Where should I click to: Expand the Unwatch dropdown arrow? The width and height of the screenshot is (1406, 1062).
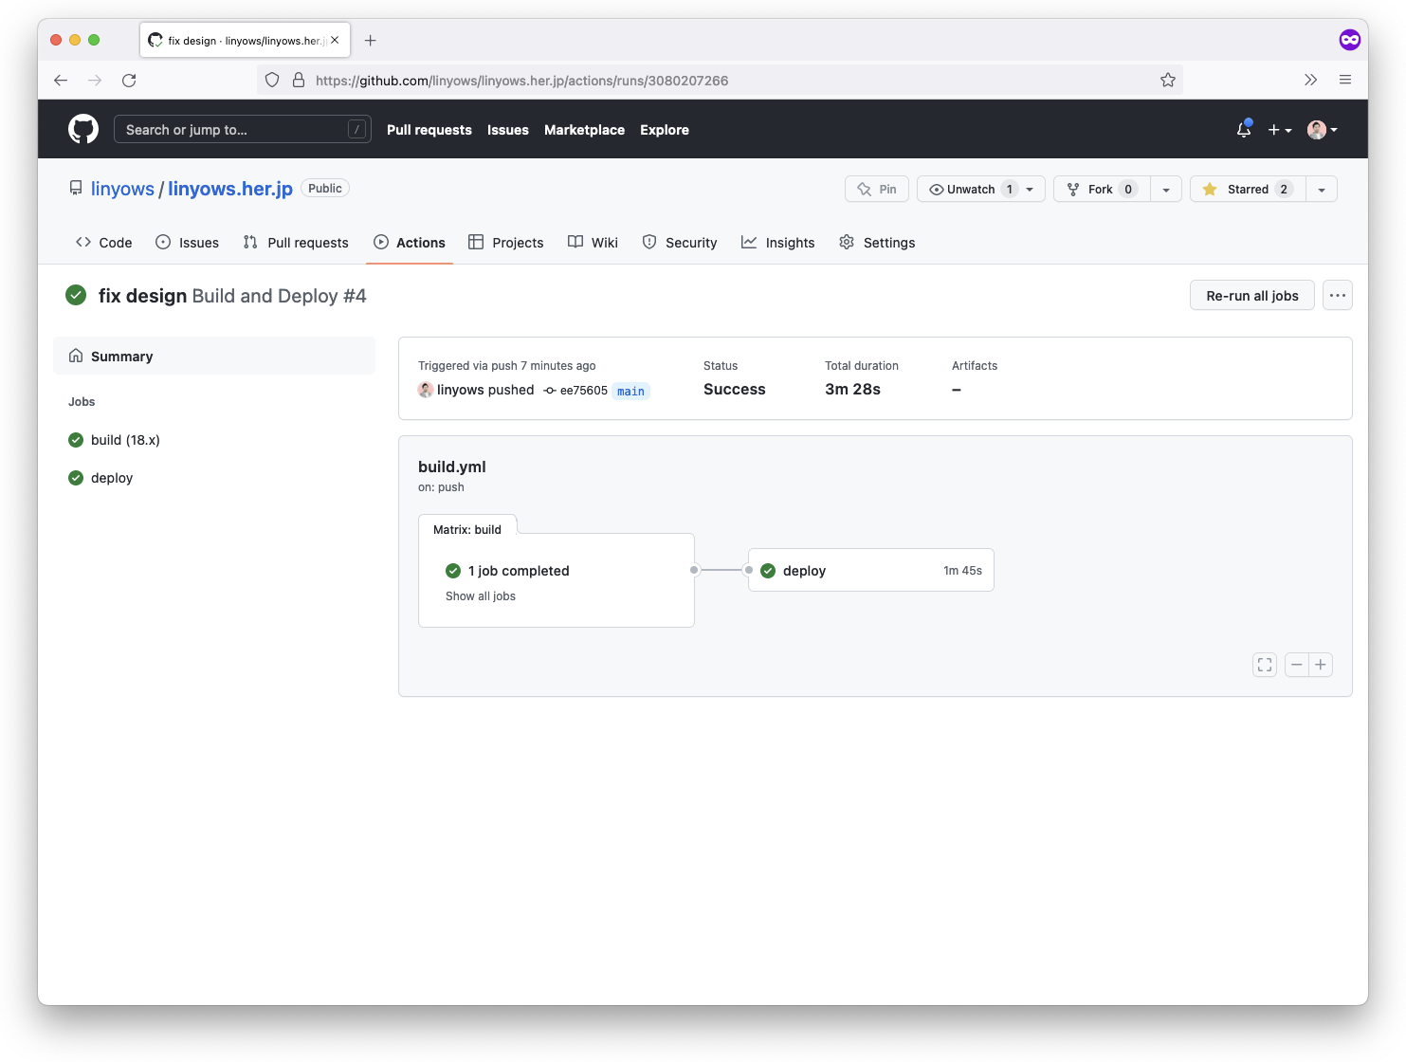pyautogui.click(x=1030, y=189)
